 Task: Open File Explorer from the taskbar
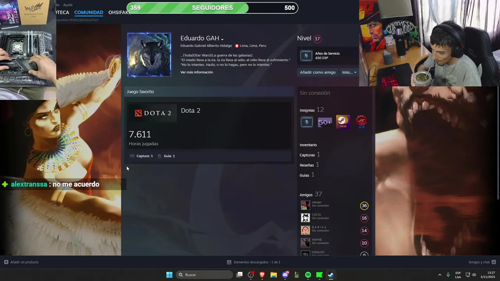point(273,275)
